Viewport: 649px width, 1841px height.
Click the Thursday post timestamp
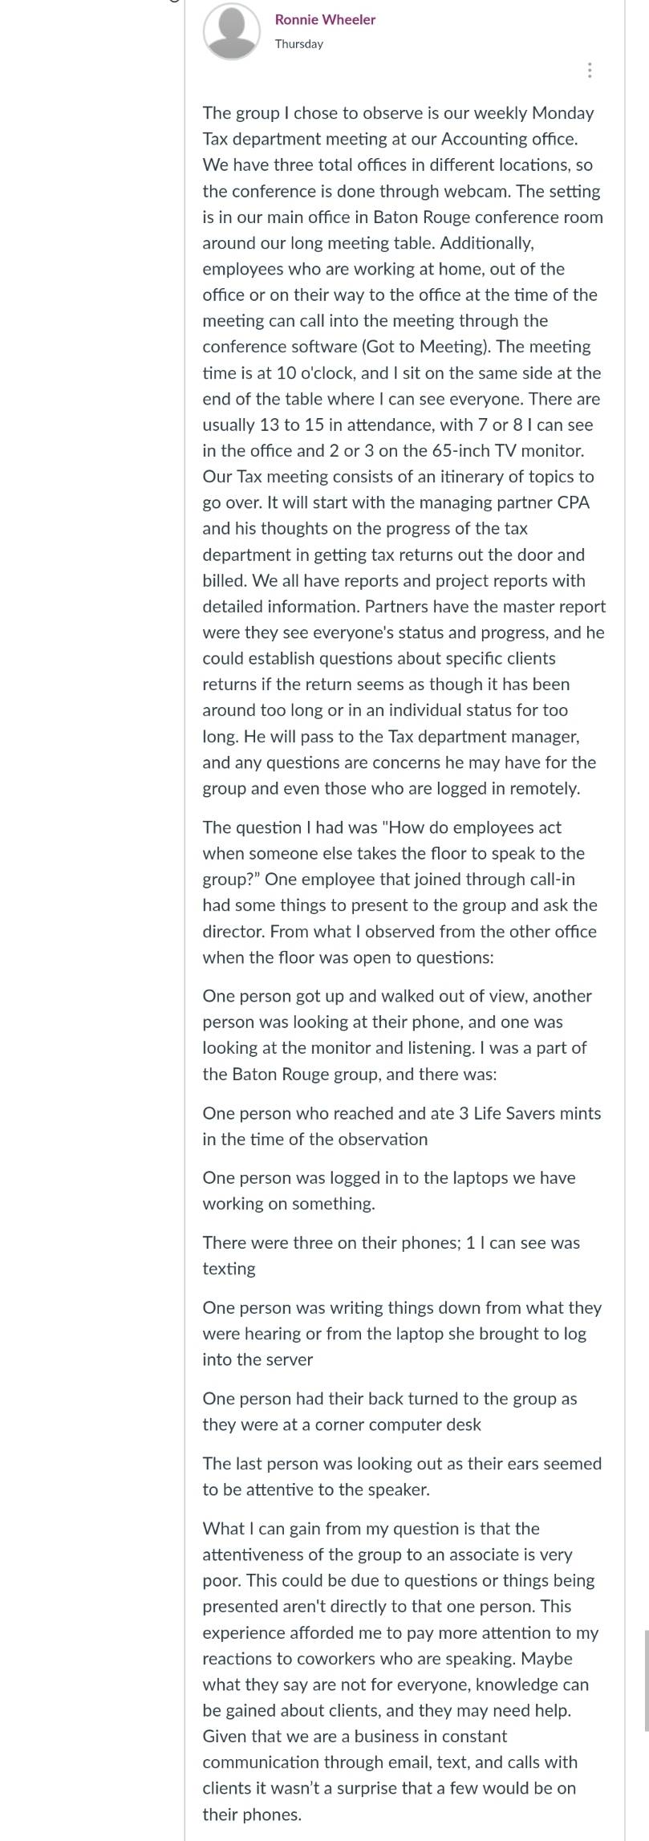[x=298, y=44]
